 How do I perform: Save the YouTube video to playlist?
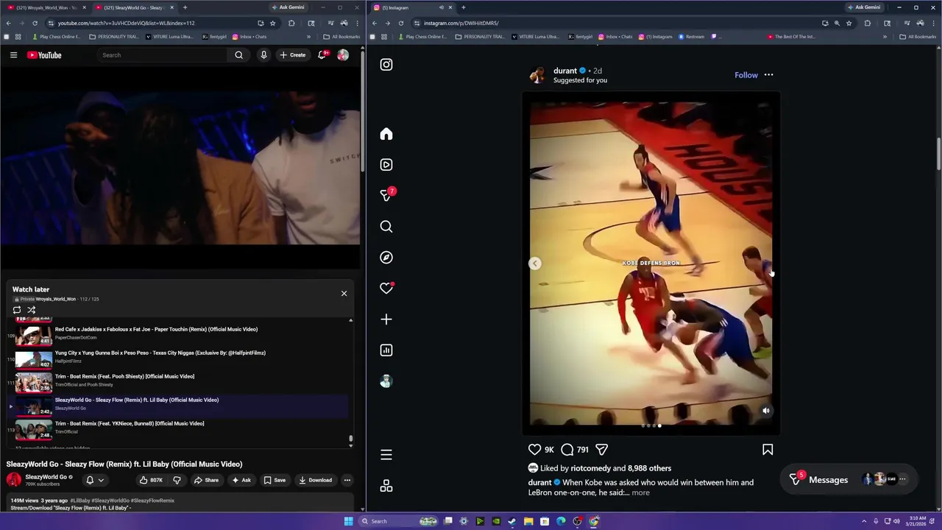click(x=275, y=480)
